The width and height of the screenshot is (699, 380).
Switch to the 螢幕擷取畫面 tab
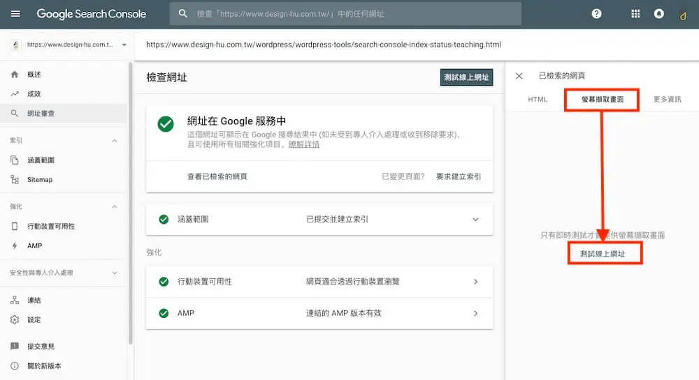click(603, 100)
